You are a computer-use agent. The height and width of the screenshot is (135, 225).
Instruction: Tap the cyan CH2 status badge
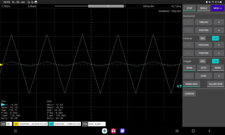coord(51,124)
